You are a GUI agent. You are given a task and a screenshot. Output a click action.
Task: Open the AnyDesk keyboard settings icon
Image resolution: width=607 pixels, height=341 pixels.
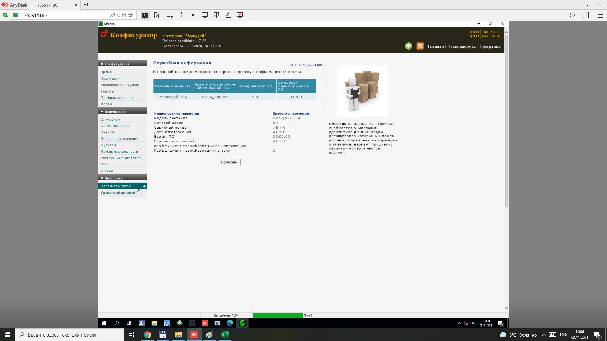(193, 15)
